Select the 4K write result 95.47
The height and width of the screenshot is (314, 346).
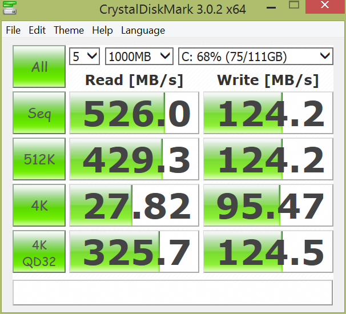tap(268, 205)
